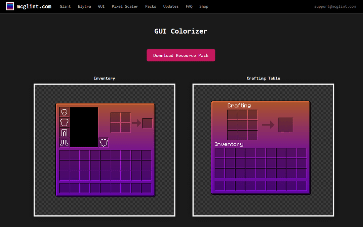Visit the Shop link in the navbar

click(204, 6)
